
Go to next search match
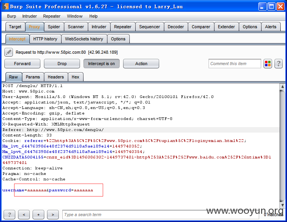53,215
